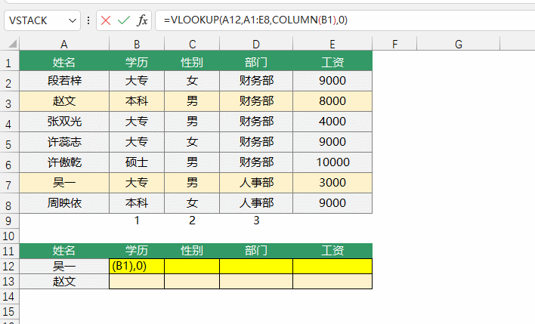Click in the formula bar with VLOOKUP formula
535x324 pixels.
point(345,20)
